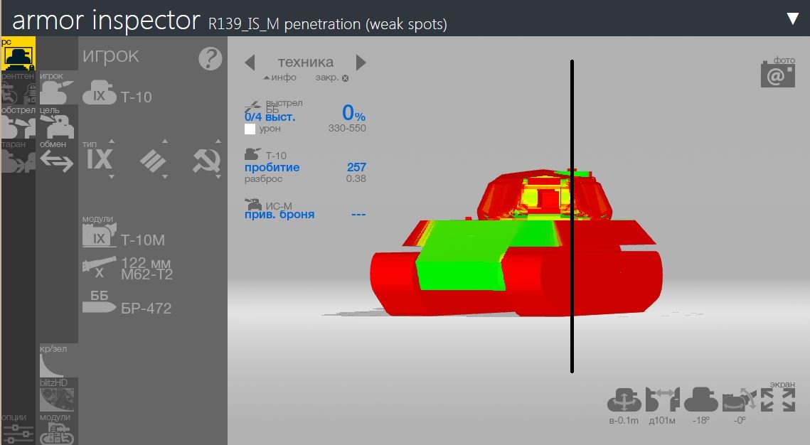Take a фото screenshot with camera icon

point(778,73)
